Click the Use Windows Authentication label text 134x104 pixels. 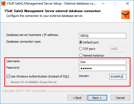click(40, 76)
